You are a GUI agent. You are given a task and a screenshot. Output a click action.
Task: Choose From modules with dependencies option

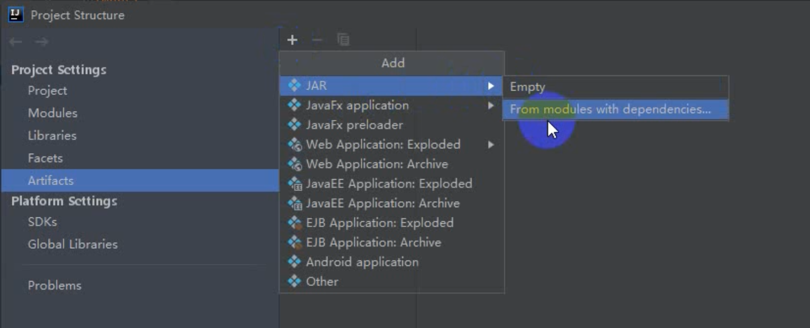coord(616,110)
